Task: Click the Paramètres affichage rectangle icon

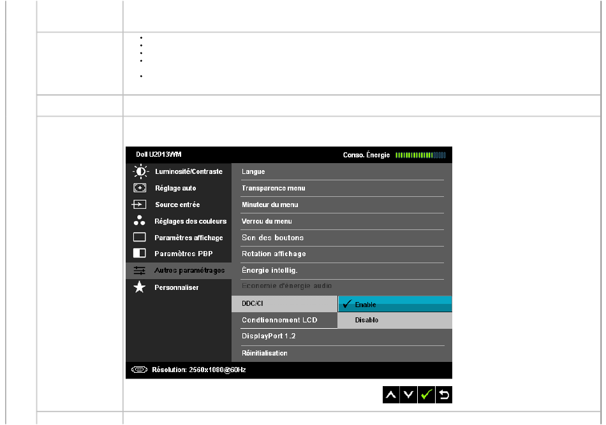Action: click(140, 237)
